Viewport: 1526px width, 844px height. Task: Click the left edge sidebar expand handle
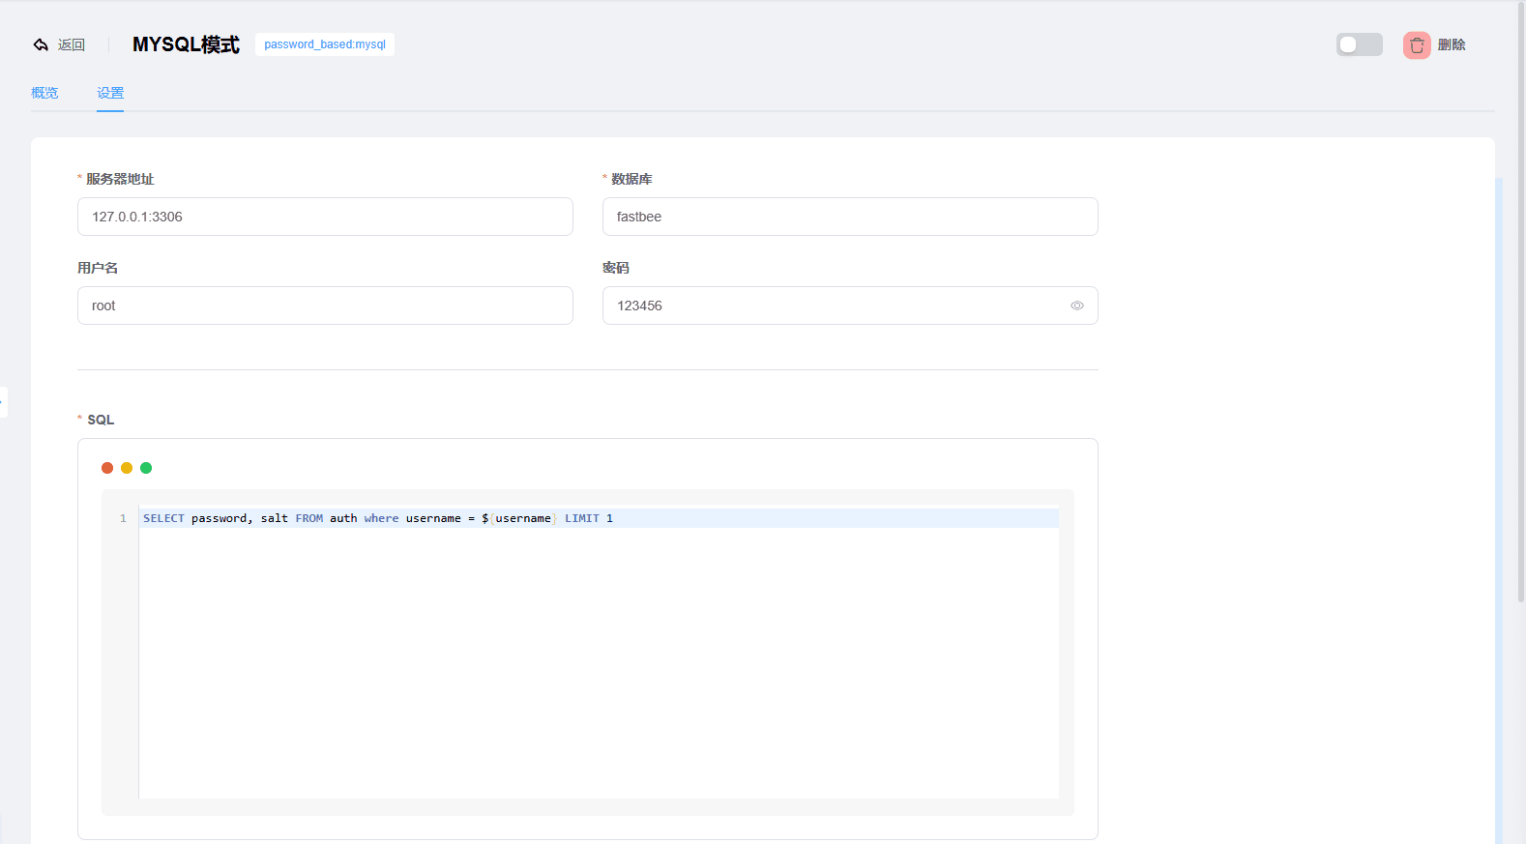[3, 402]
